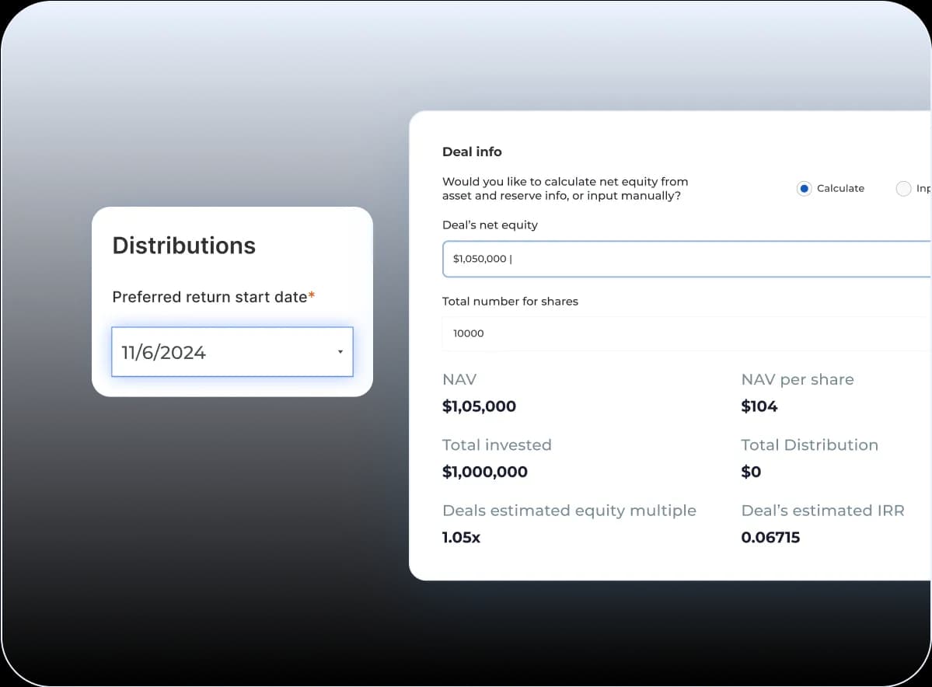Choose the partially visible input manually radio
The width and height of the screenshot is (932, 687).
point(903,188)
